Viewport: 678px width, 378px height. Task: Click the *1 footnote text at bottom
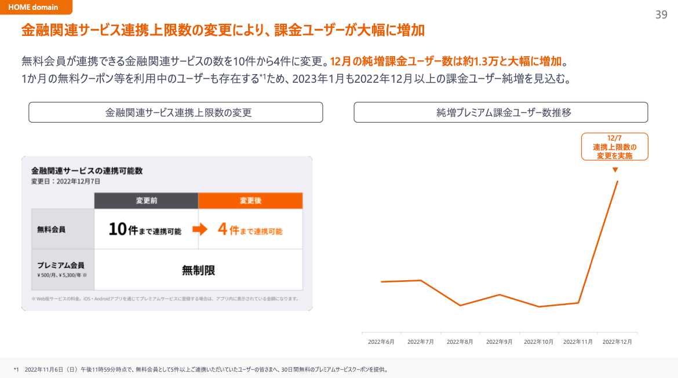[x=201, y=369]
